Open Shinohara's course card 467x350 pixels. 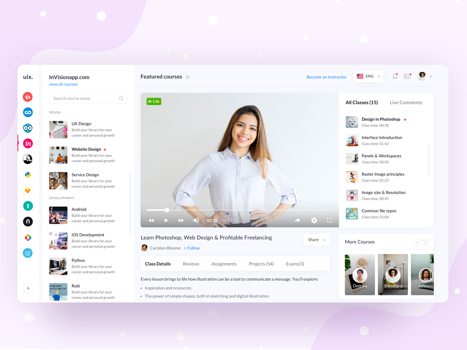pos(393,274)
